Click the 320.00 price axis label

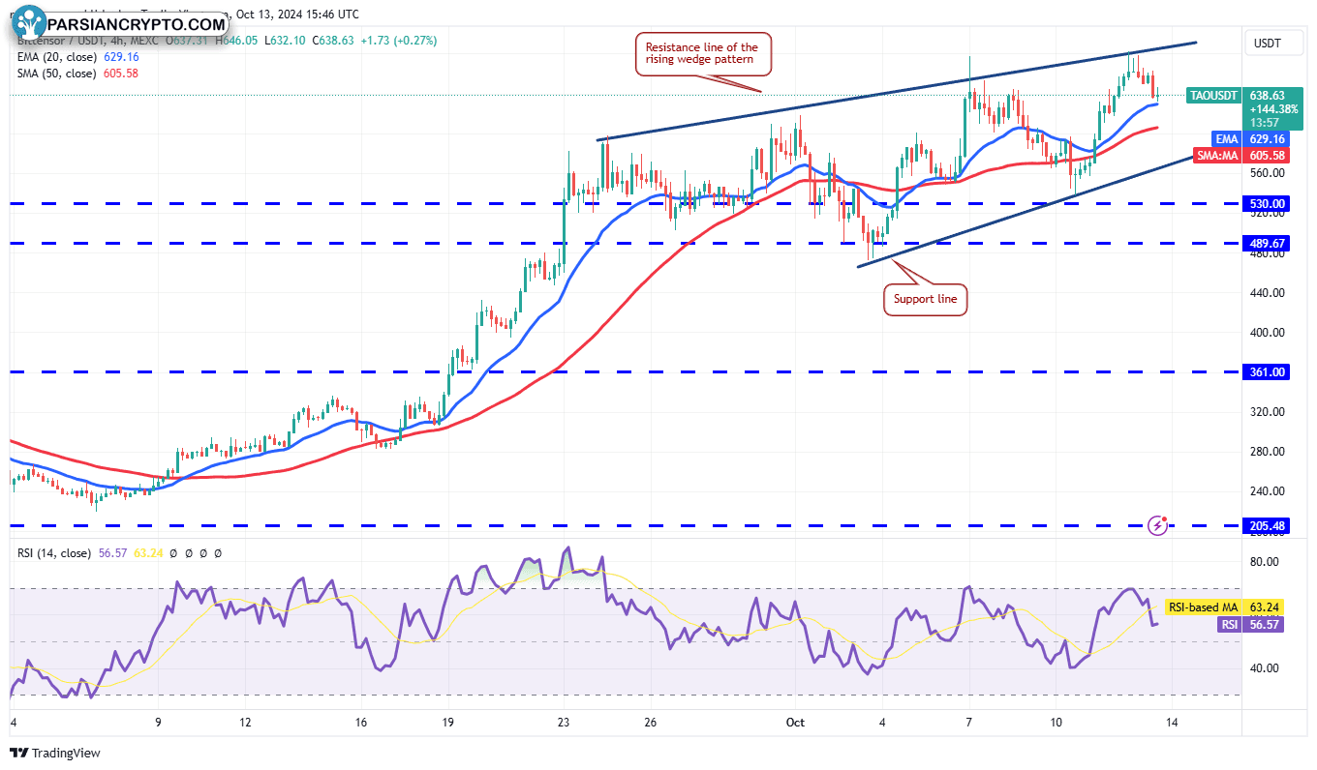tap(1268, 411)
